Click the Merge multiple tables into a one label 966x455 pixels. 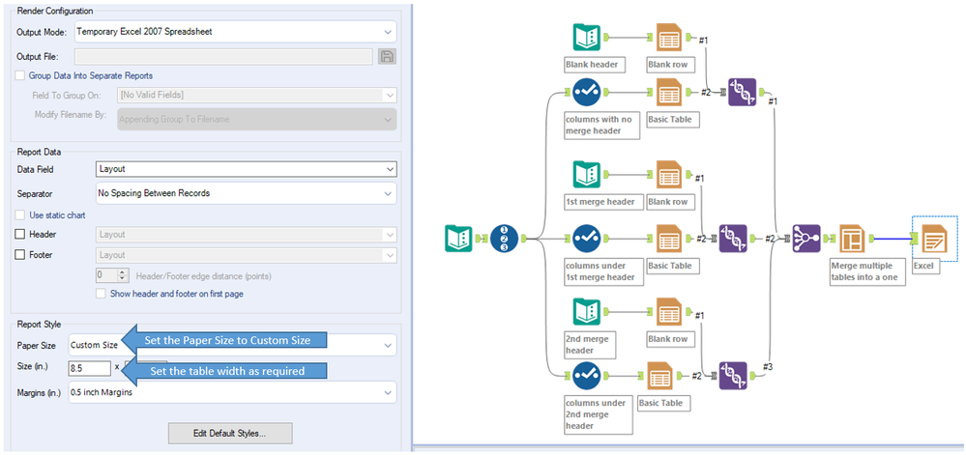(x=866, y=271)
